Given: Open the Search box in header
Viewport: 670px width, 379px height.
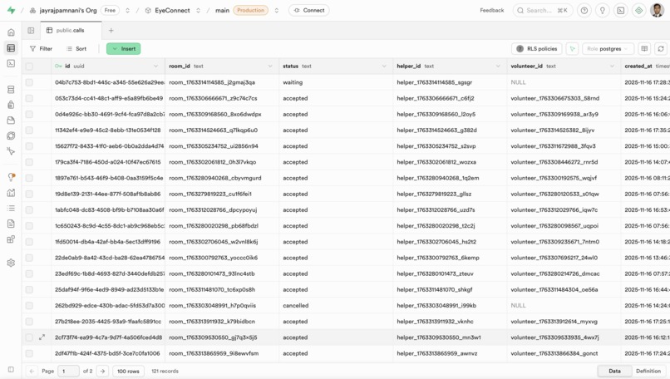Looking at the screenshot, I should click(543, 10).
